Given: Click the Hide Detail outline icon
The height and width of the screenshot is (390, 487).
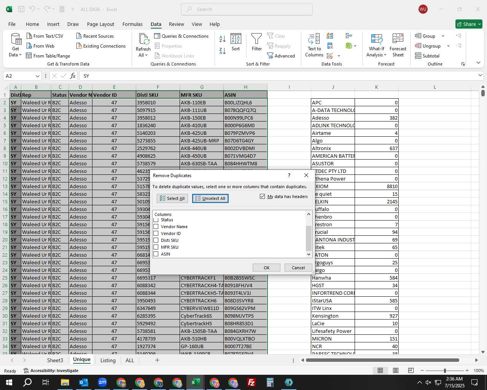Looking at the screenshot, I should click(458, 46).
